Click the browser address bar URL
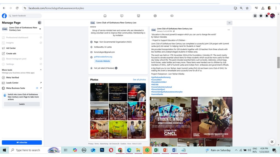 56,8
